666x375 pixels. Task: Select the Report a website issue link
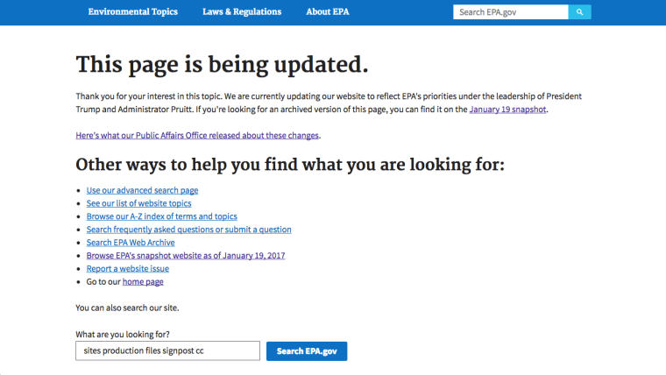pyautogui.click(x=128, y=269)
